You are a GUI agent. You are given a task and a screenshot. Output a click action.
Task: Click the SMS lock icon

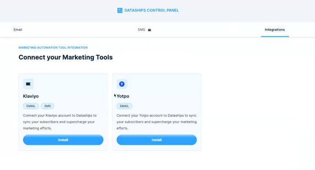(x=149, y=30)
